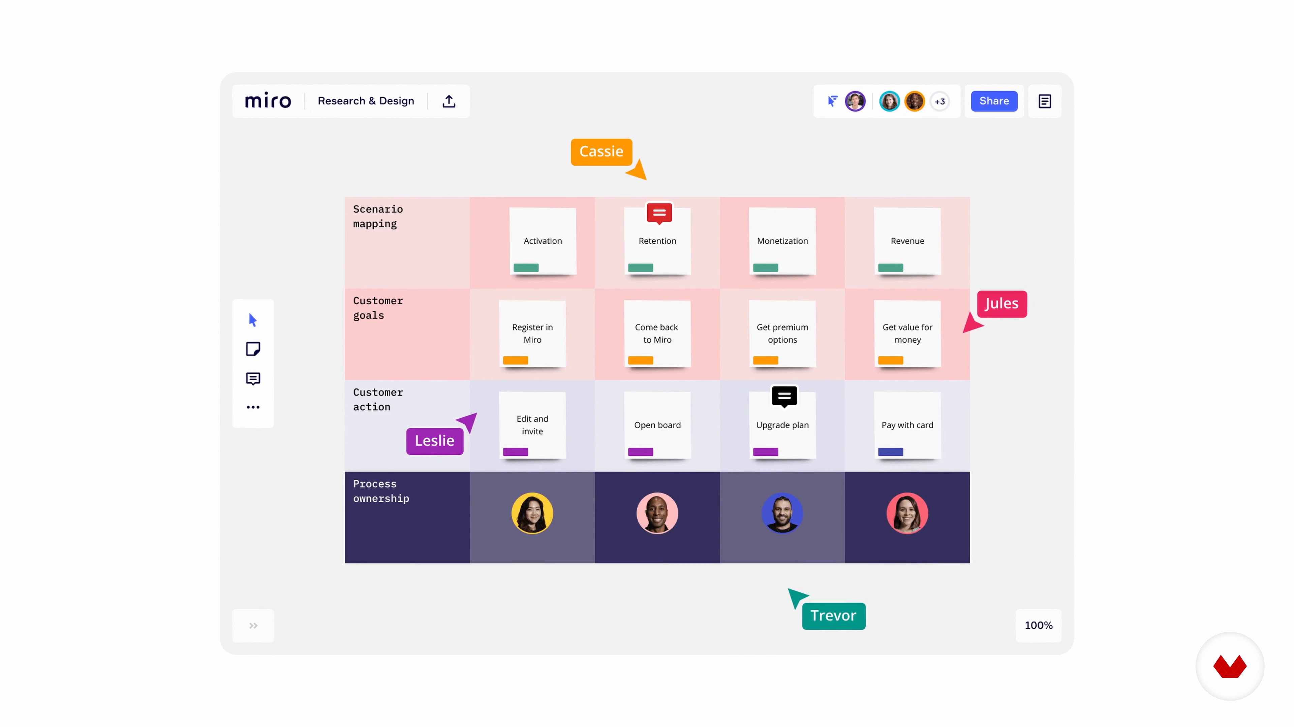Click the blue-background bearded man avatar
Image resolution: width=1294 pixels, height=727 pixels.
tap(782, 513)
